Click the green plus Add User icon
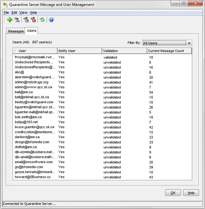The image size is (205, 209). coord(10,20)
